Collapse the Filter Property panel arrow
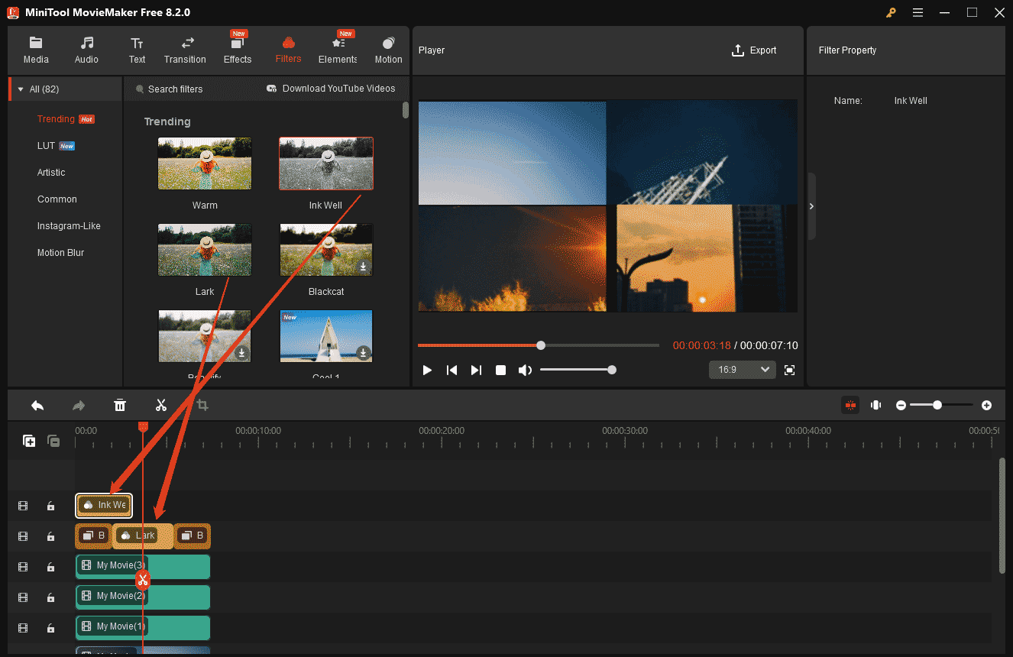This screenshot has width=1013, height=657. point(811,206)
